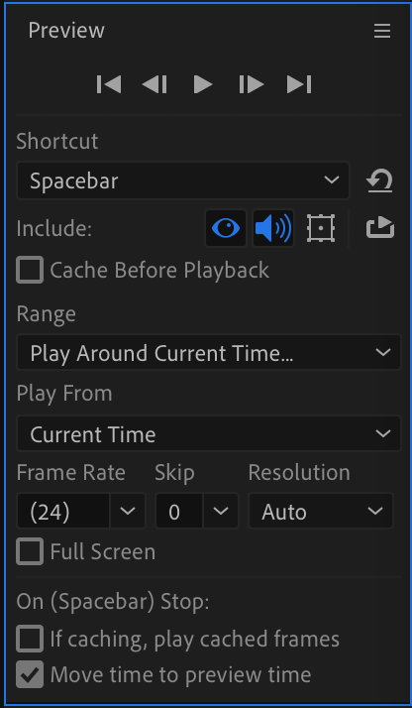
Task: Step forward one frame
Action: [252, 84]
